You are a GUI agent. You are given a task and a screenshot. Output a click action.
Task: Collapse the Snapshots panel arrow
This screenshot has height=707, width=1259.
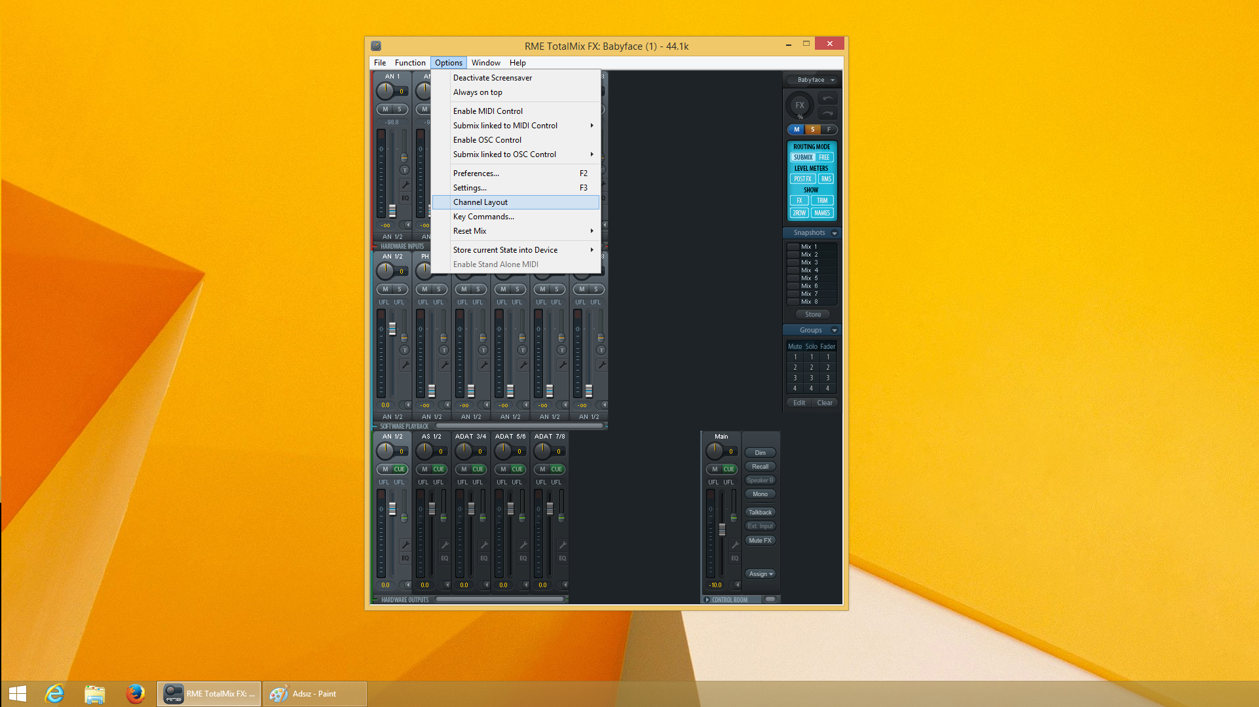point(835,233)
